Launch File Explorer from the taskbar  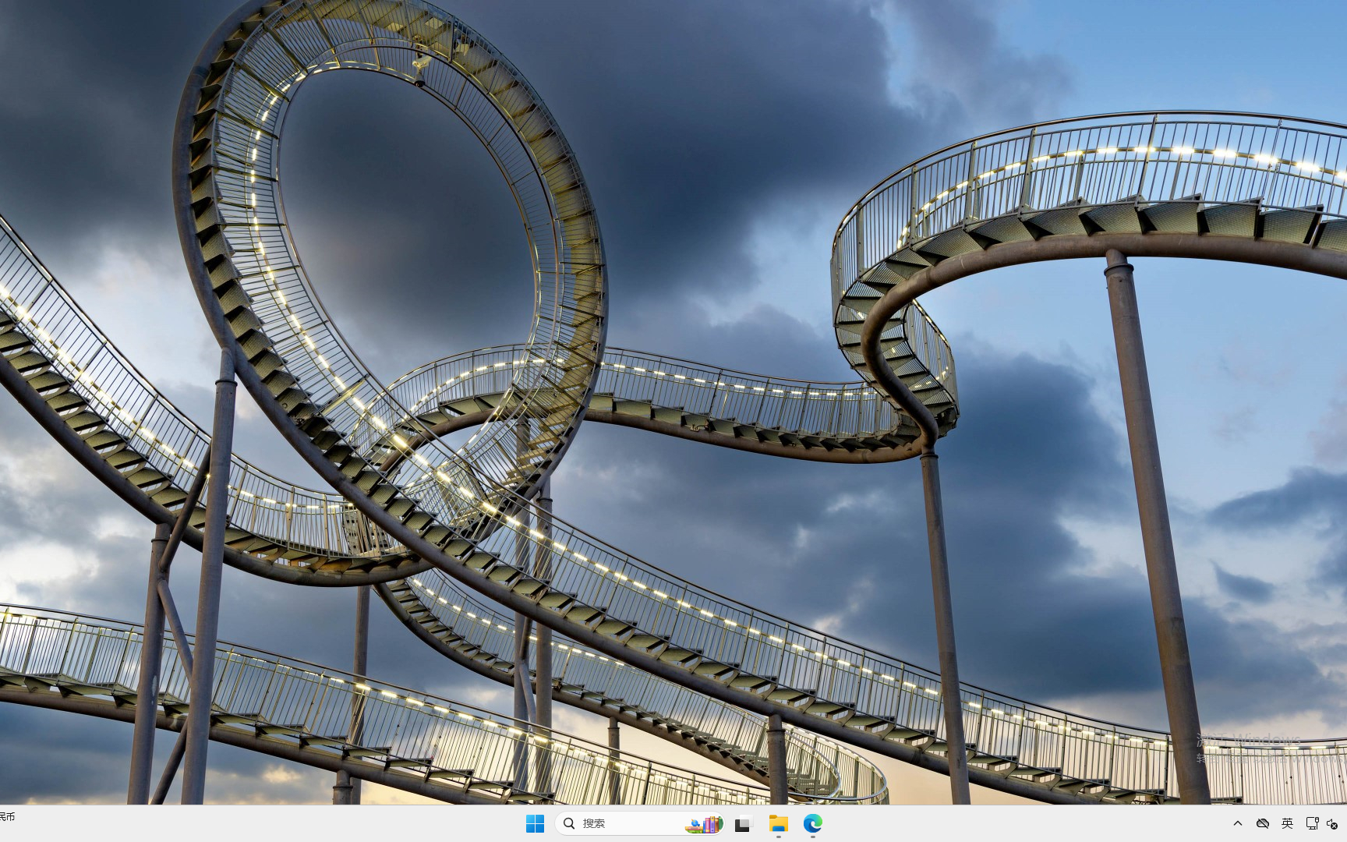click(x=778, y=823)
